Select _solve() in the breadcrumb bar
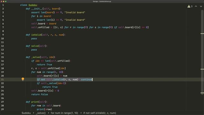Viewport: 204px width, 115px height. click(41, 113)
